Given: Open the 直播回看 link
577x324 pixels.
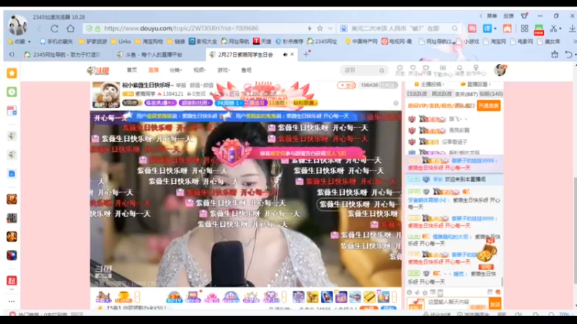Looking at the screenshot, I should pos(476,84).
